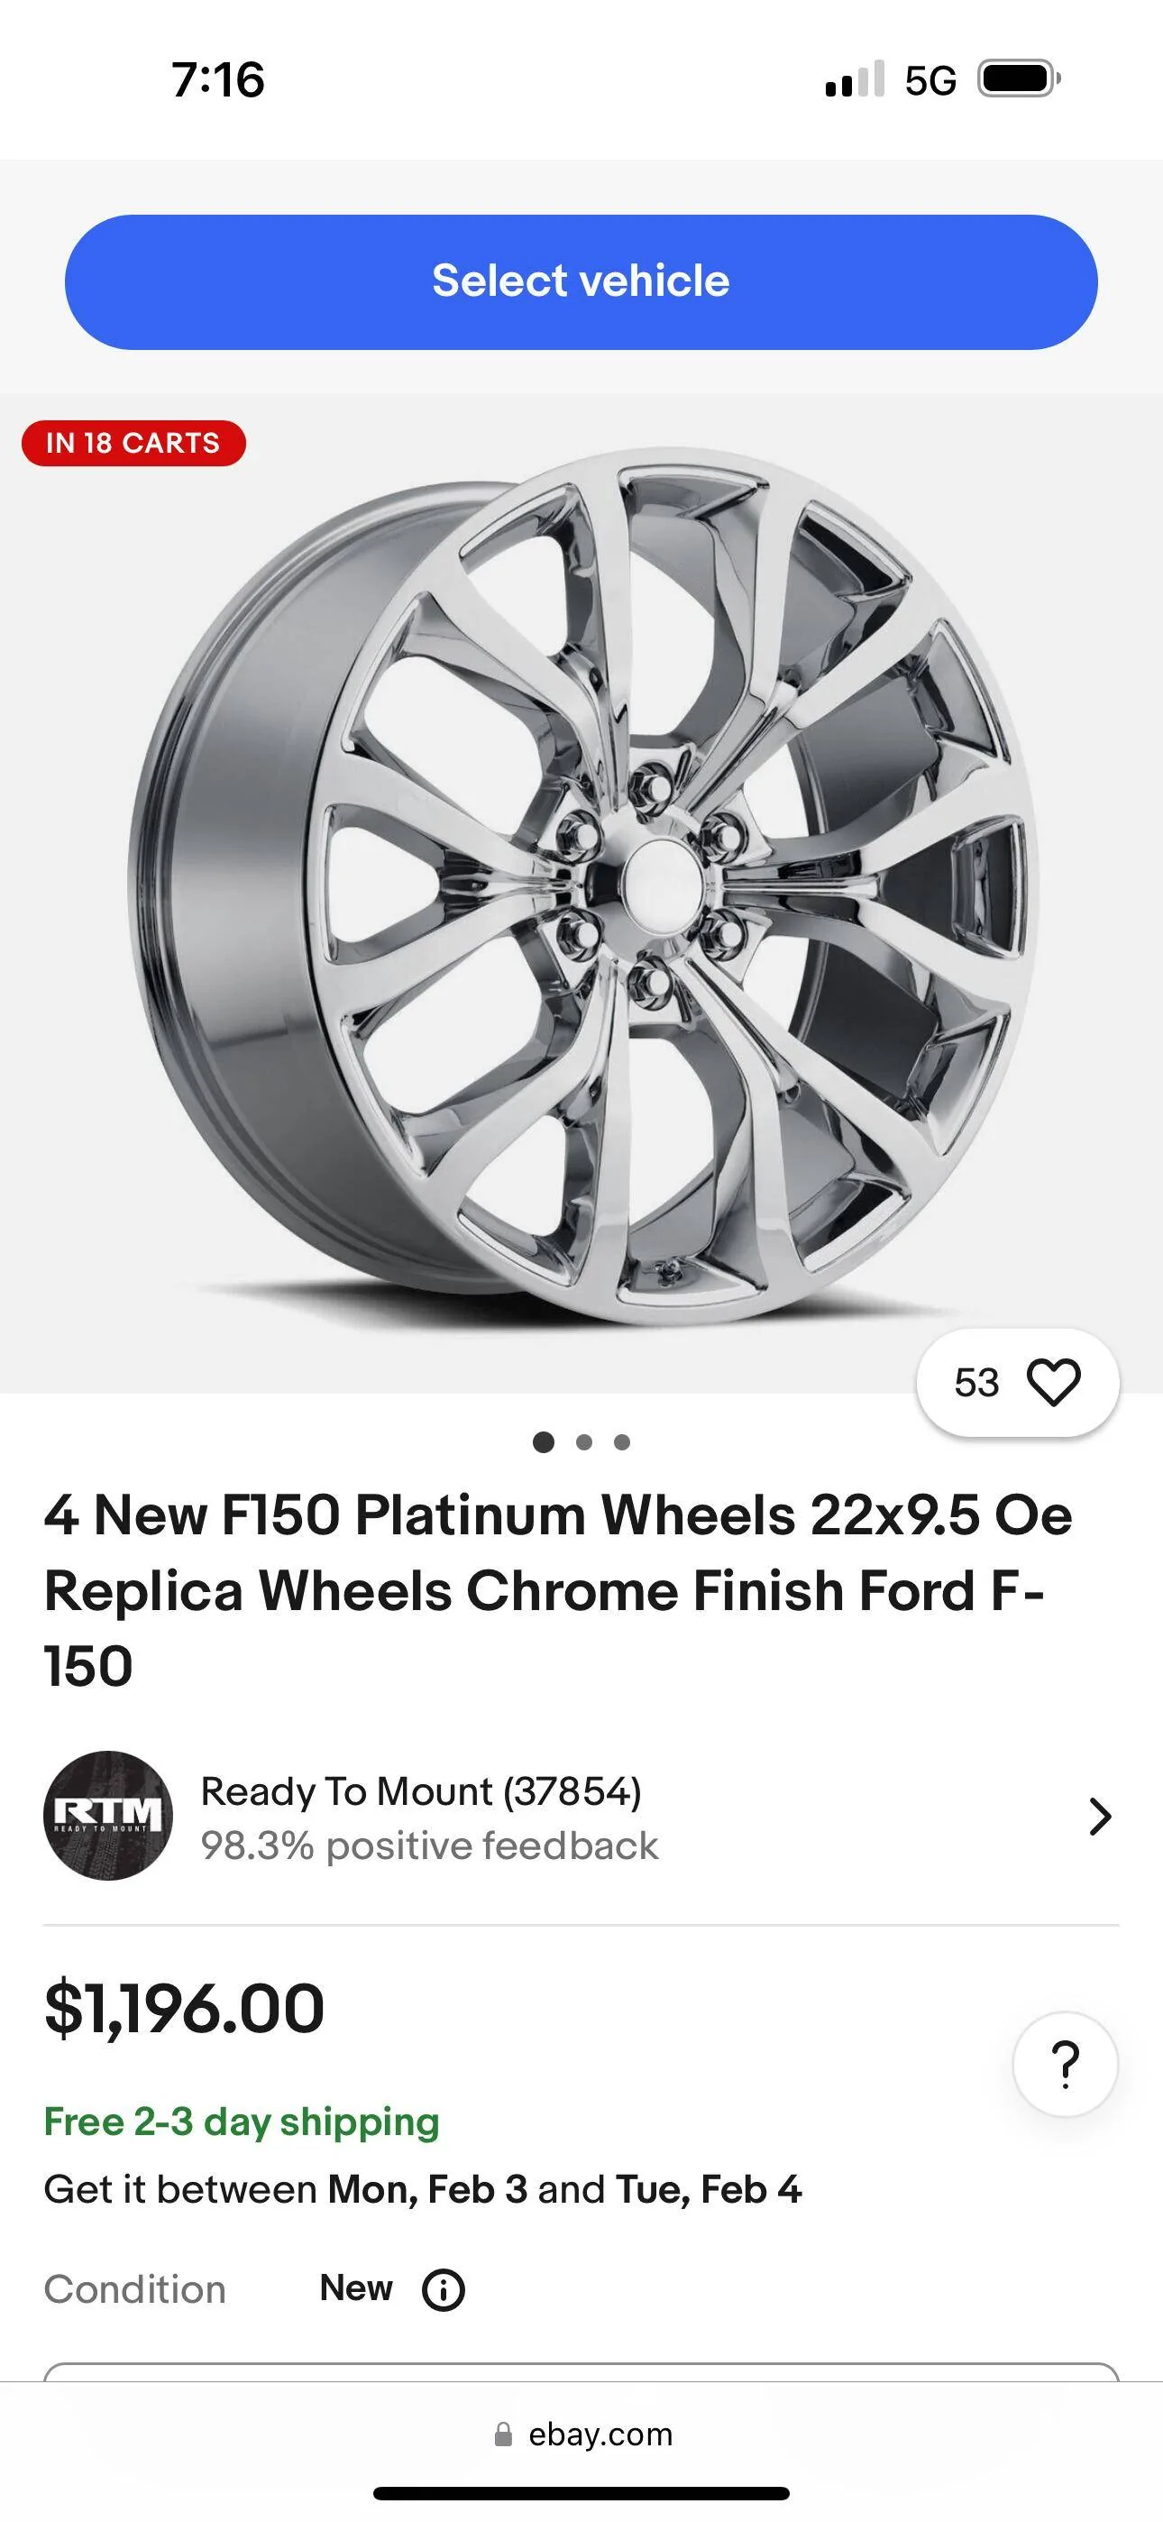The image size is (1163, 2522).
Task: Add item to watchlist with heart icon
Action: tap(1052, 1383)
